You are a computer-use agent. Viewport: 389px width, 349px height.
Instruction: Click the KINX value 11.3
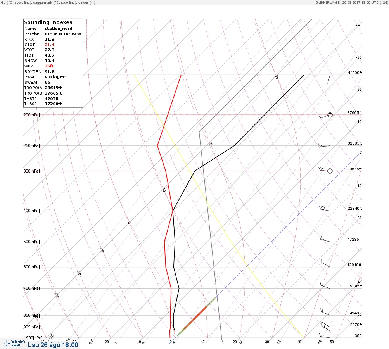tap(50, 40)
